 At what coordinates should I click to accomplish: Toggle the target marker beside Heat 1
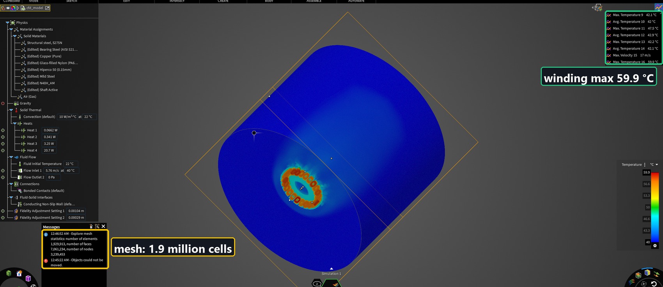coord(3,130)
